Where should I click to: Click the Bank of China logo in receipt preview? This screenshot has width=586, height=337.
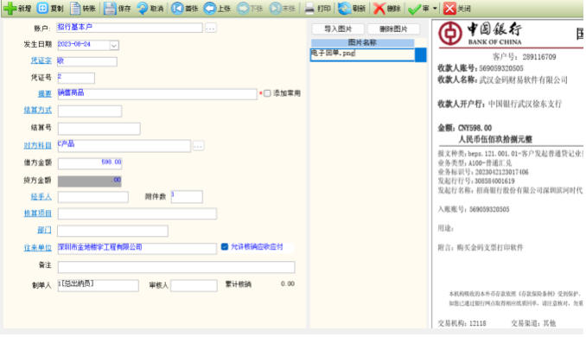click(x=450, y=33)
